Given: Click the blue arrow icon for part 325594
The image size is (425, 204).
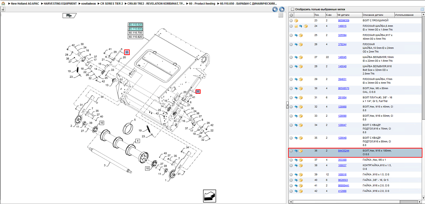Looking at the screenshot, I should click(296, 35).
